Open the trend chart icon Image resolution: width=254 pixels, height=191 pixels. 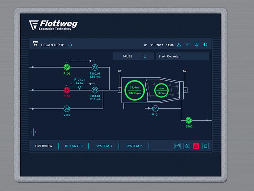tap(187, 146)
